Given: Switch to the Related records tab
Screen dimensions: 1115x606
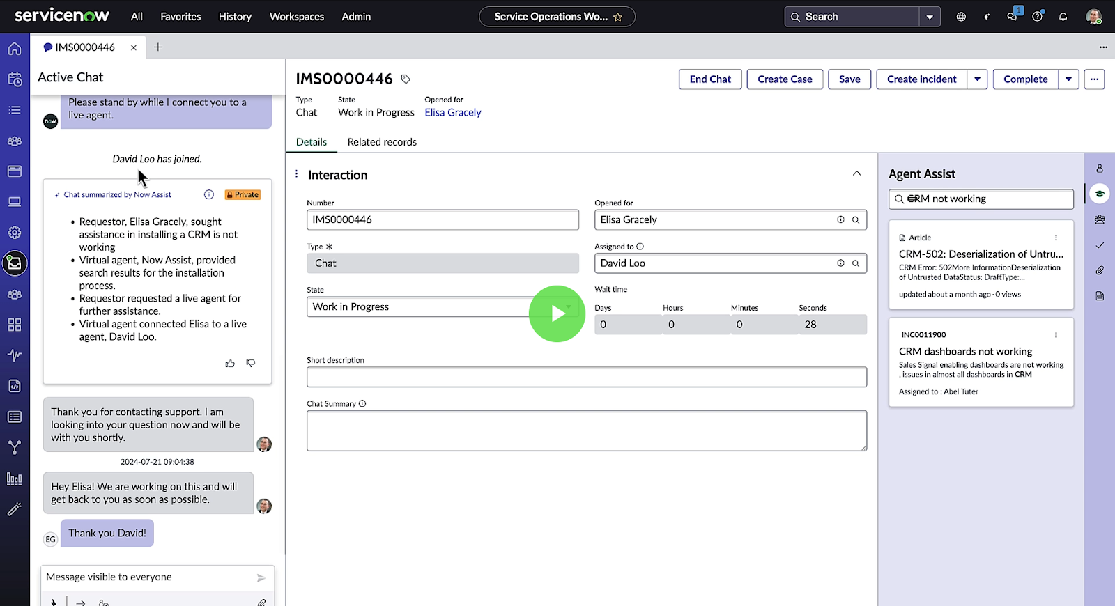Looking at the screenshot, I should 382,142.
